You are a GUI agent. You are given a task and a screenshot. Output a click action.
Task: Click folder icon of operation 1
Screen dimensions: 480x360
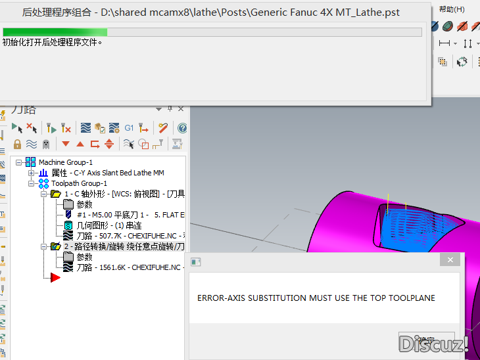(x=56, y=194)
